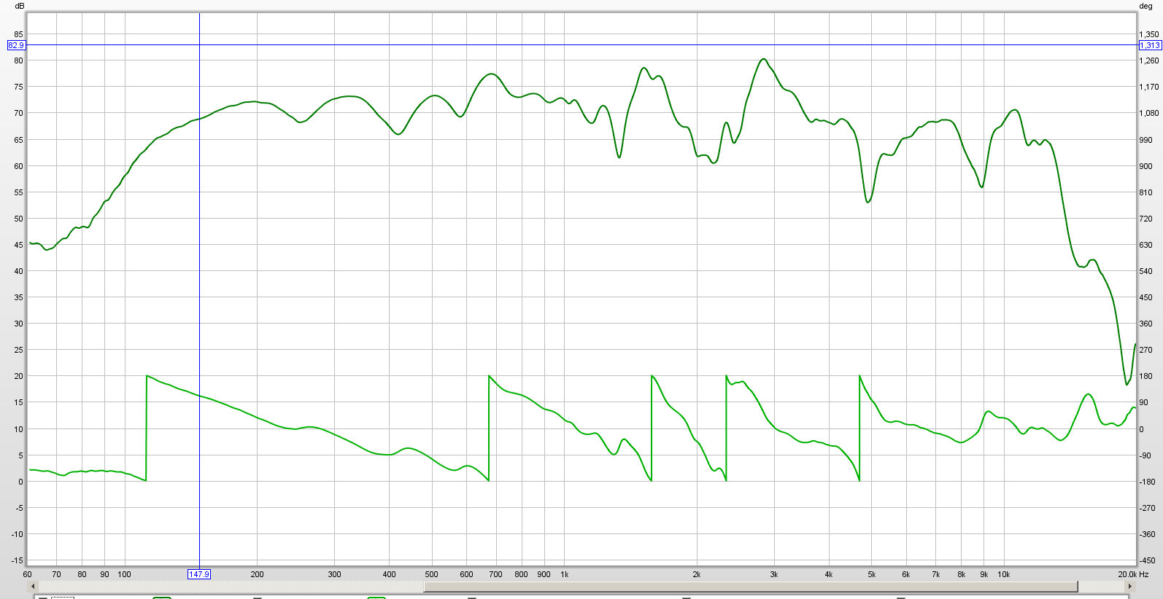Click the SPL trace peak near 3k
The image size is (1163, 599).
(763, 59)
